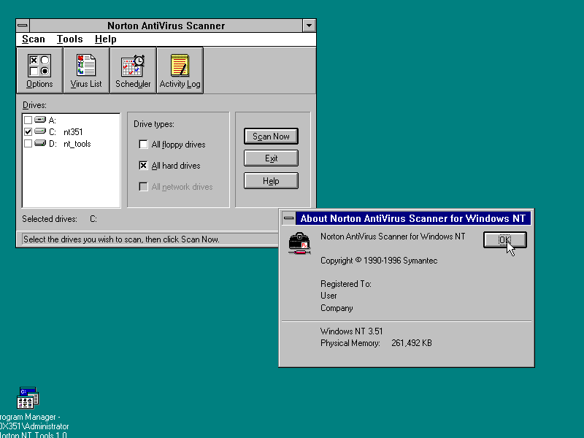This screenshot has height=438, width=584.
Task: Click the Help button in scanner window
Action: coord(271,181)
